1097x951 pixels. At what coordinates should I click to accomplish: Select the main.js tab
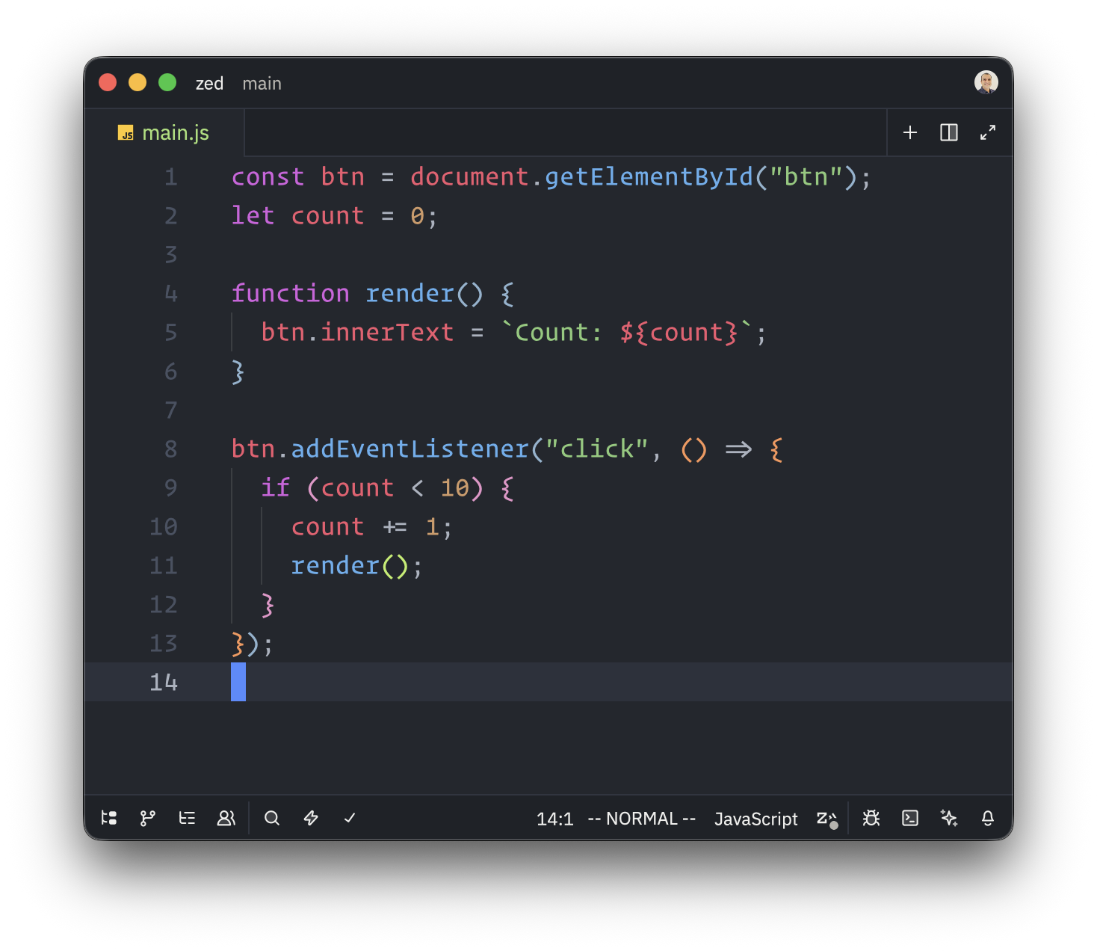click(164, 132)
